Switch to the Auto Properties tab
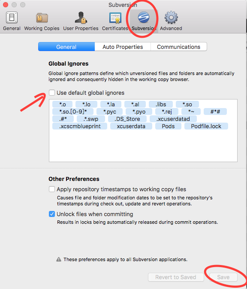Image resolution: width=247 pixels, height=289 pixels. (123, 47)
